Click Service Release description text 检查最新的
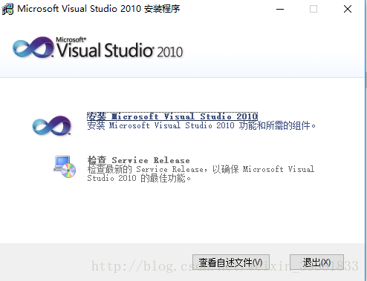Image resolution: width=367 pixels, height=281 pixels. pos(109,169)
